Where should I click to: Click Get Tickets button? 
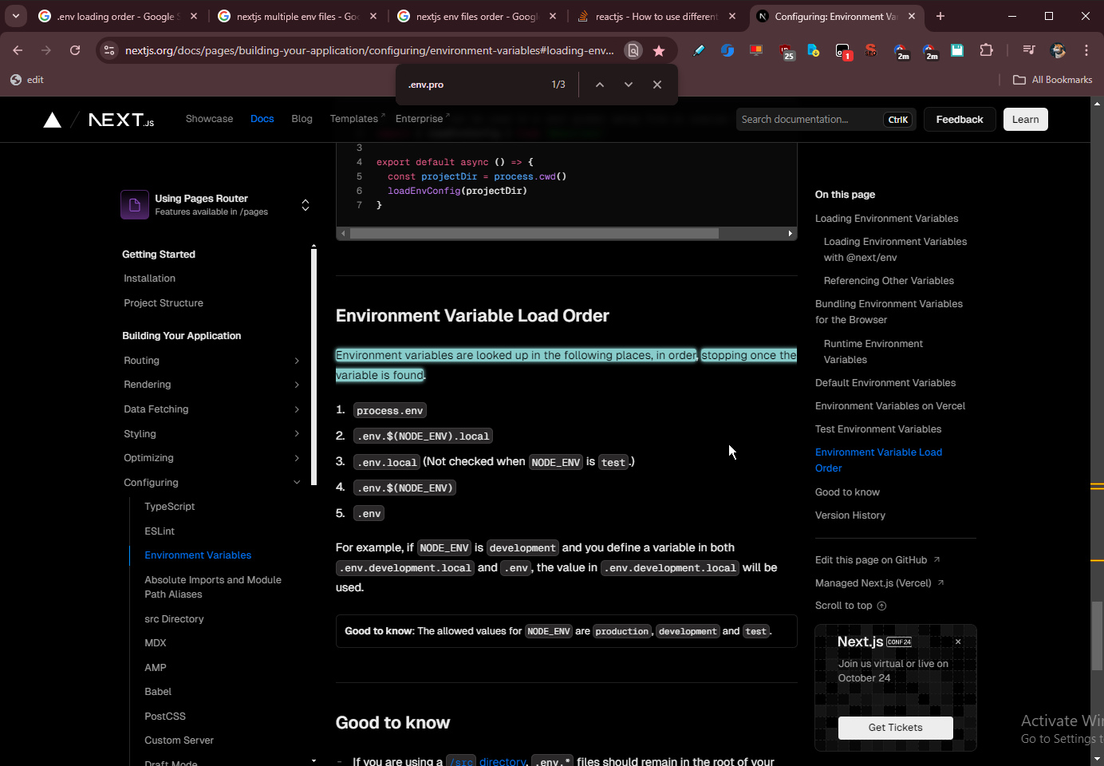pos(895,728)
